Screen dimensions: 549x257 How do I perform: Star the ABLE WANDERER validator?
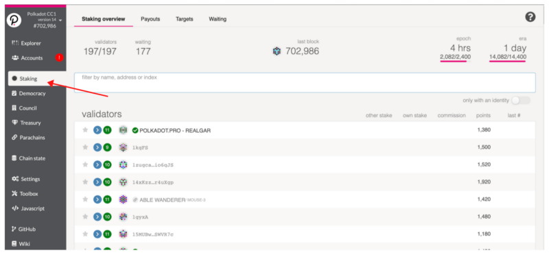[x=85, y=199]
